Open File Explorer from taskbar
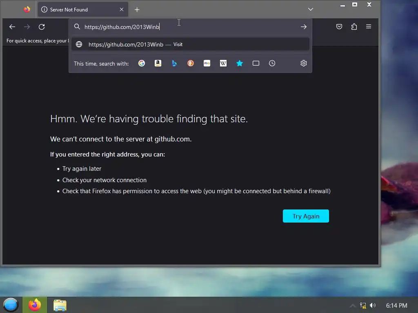Screen dimensions: 418x313 click(60, 305)
